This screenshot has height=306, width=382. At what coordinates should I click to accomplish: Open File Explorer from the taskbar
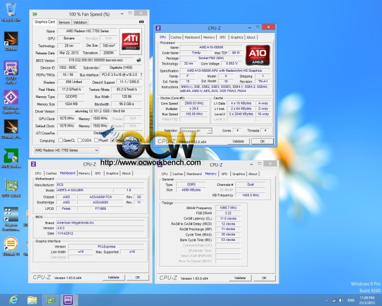[32, 299]
